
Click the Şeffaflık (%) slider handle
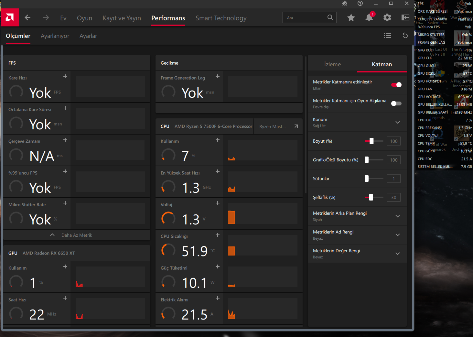pyautogui.click(x=371, y=197)
